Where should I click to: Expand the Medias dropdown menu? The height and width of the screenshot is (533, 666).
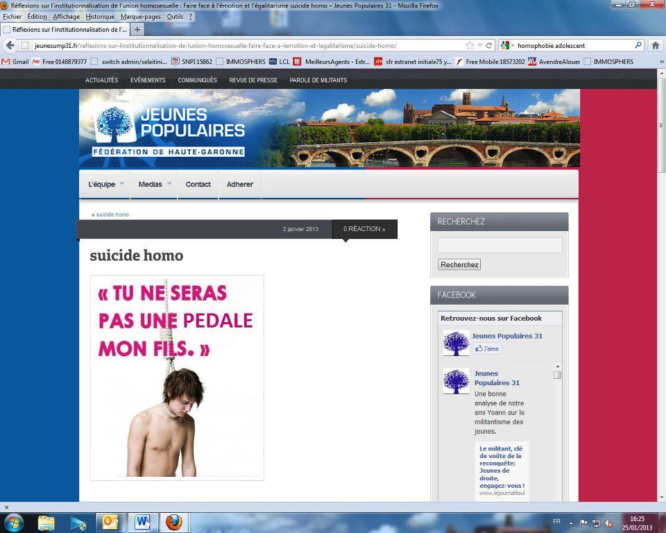154,184
